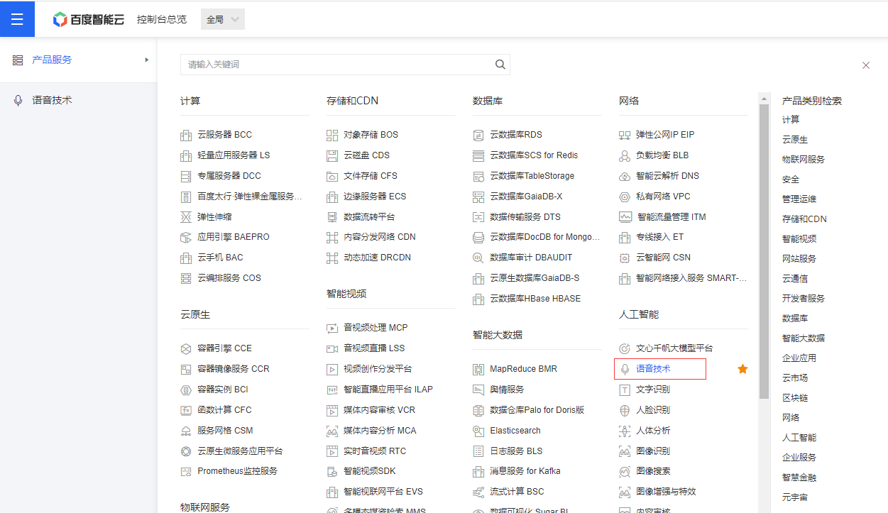This screenshot has width=888, height=513.
Task: Click the 视频创作分发平台 play icon
Action: tap(332, 370)
